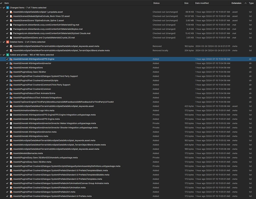The height and width of the screenshot is (199, 256).
Task: Click the orange C badge for Changed items
Action: click(7, 8)
